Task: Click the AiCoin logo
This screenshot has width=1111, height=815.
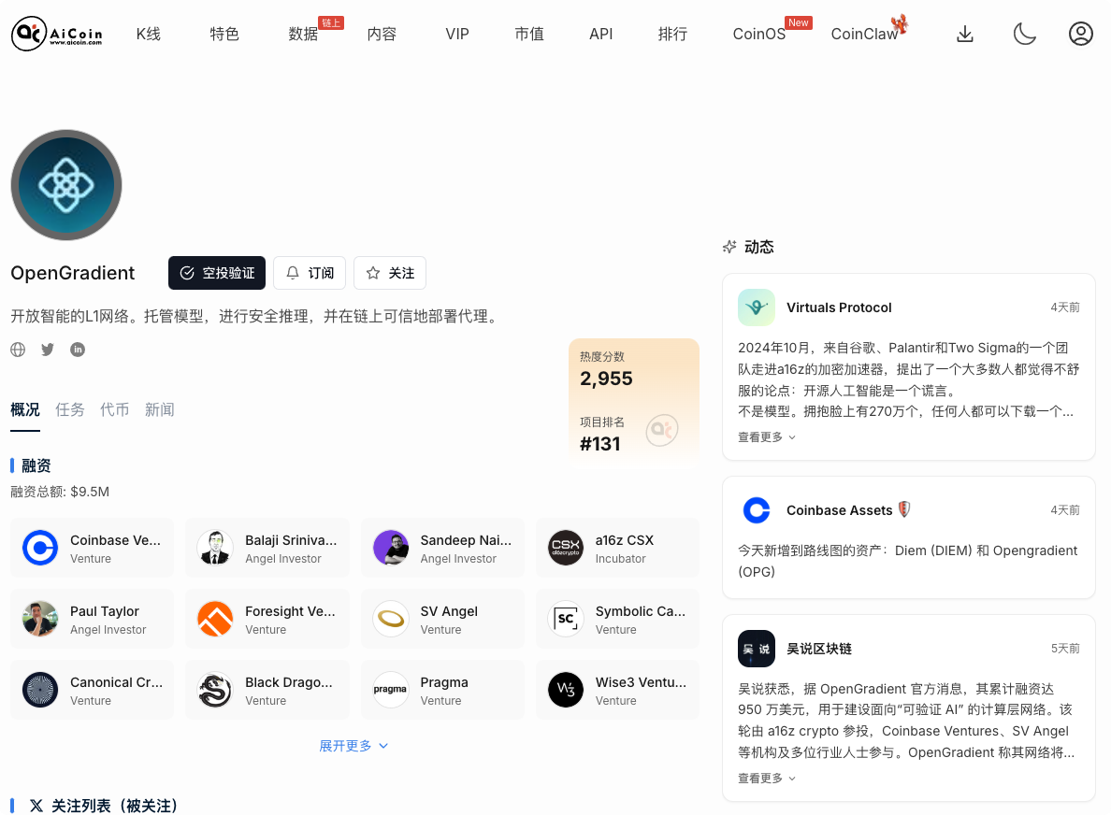Action: tap(56, 34)
